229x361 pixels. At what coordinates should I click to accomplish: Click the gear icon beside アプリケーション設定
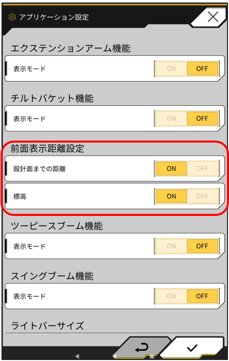(12, 17)
